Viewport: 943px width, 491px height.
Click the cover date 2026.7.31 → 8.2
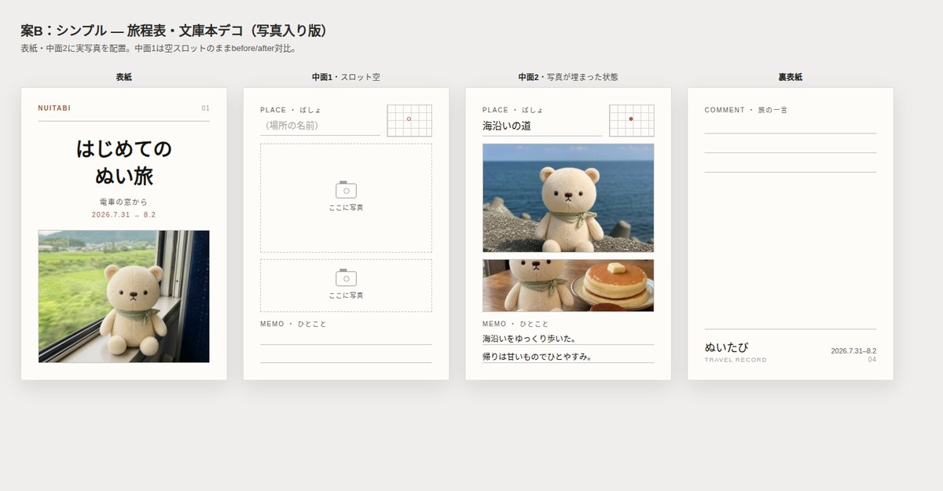click(x=124, y=214)
